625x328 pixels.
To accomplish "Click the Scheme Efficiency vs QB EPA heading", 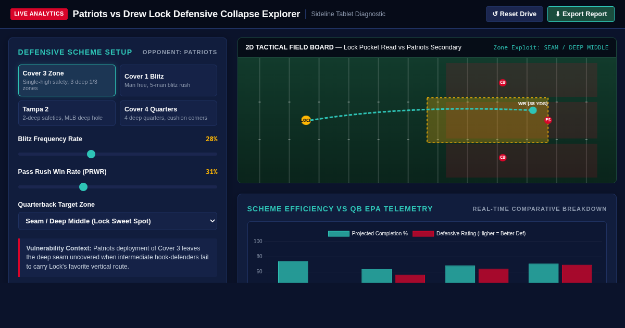I will [x=340, y=209].
